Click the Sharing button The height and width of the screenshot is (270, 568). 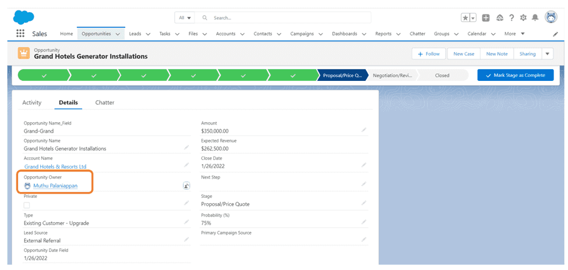click(x=527, y=54)
